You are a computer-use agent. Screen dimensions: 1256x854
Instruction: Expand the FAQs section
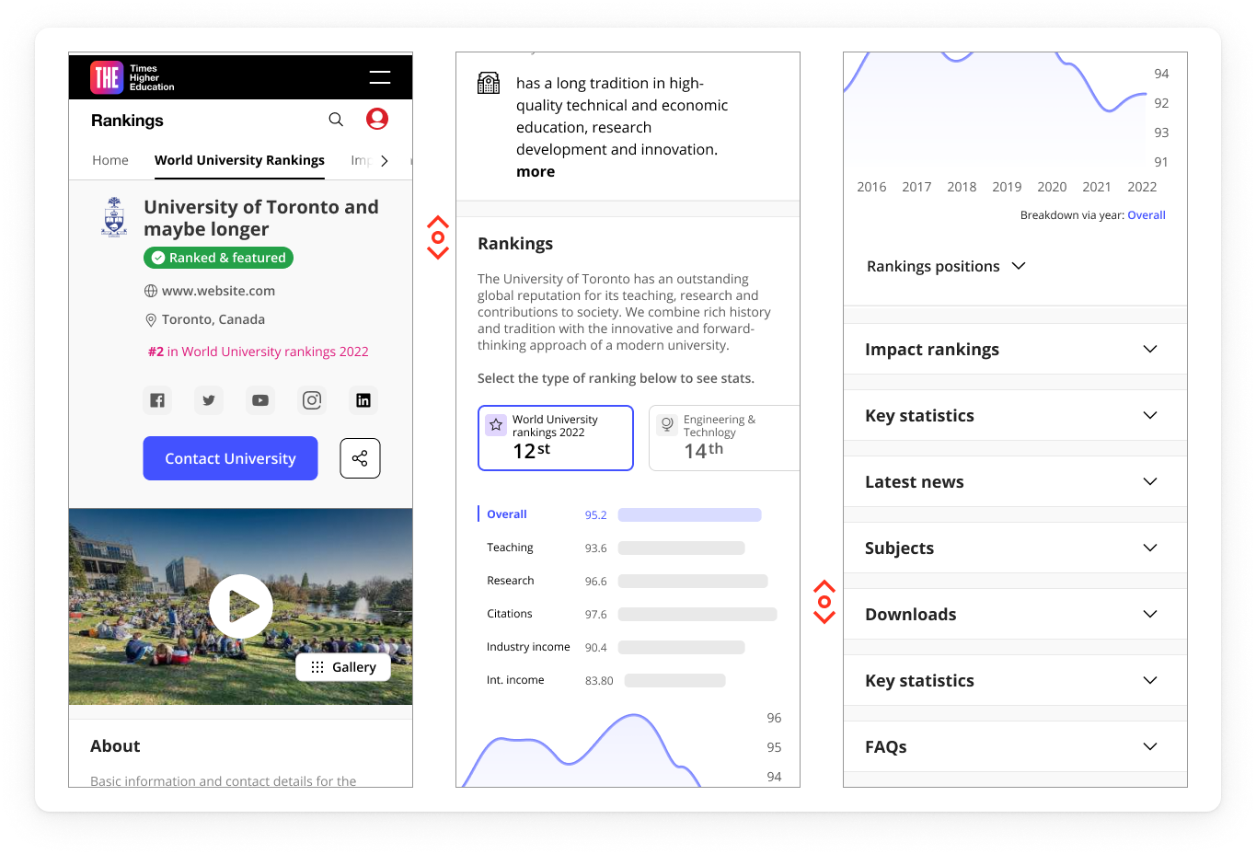(x=1015, y=746)
